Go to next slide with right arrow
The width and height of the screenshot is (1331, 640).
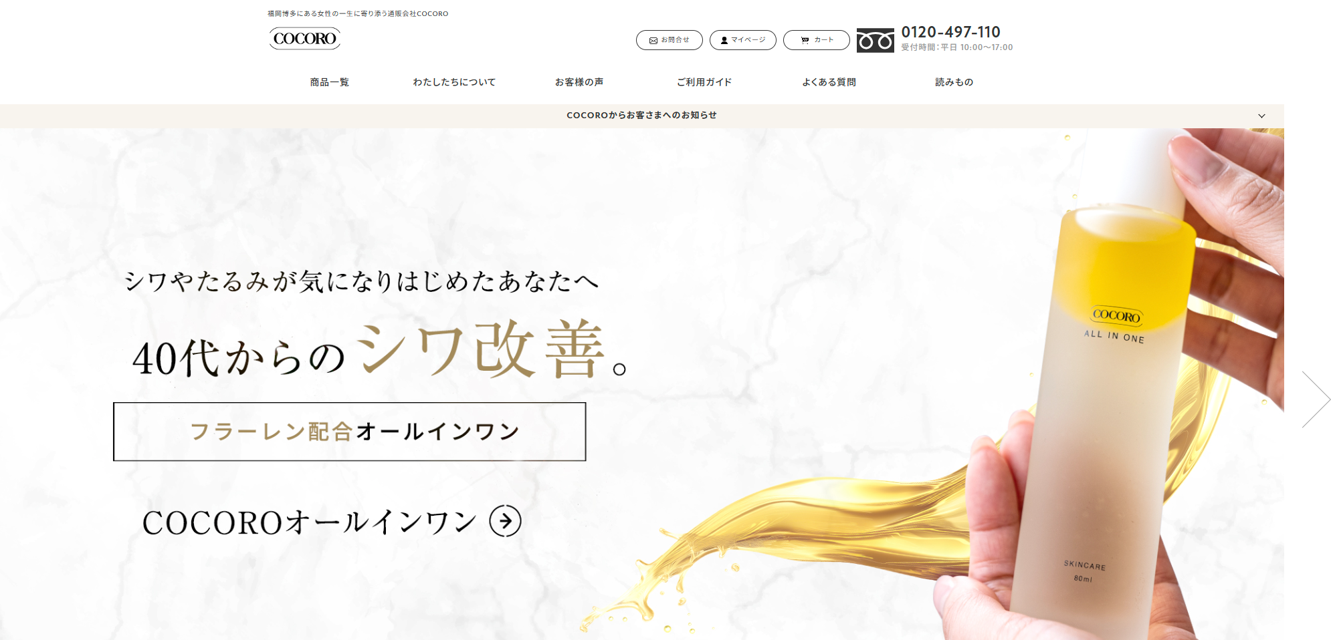pos(1316,399)
